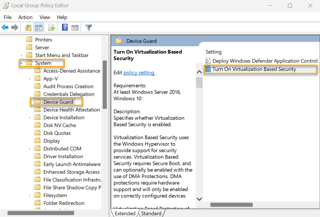The height and width of the screenshot is (217, 320).
Task: Toggle the Show/Hide Console Tree icon
Action: point(38,27)
